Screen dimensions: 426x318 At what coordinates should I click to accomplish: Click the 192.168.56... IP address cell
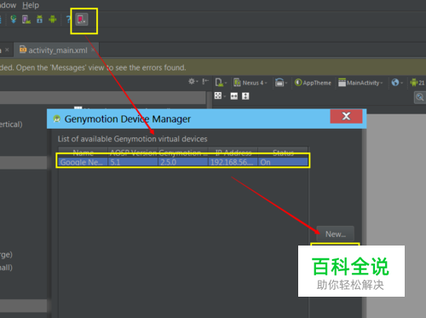[x=233, y=162]
